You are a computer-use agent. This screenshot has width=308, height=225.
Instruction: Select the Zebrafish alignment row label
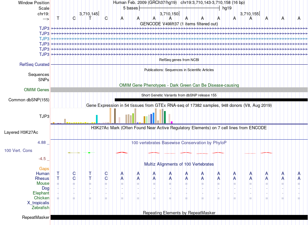41,208
